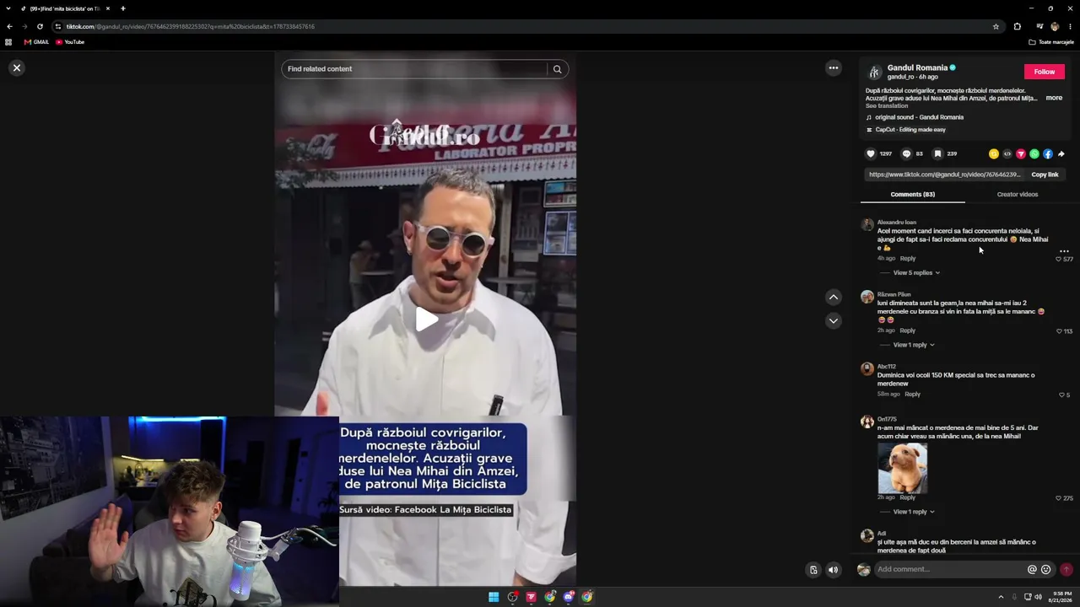Image resolution: width=1080 pixels, height=607 pixels.
Task: Open the Chrome three-dot menu
Action: tap(1070, 26)
